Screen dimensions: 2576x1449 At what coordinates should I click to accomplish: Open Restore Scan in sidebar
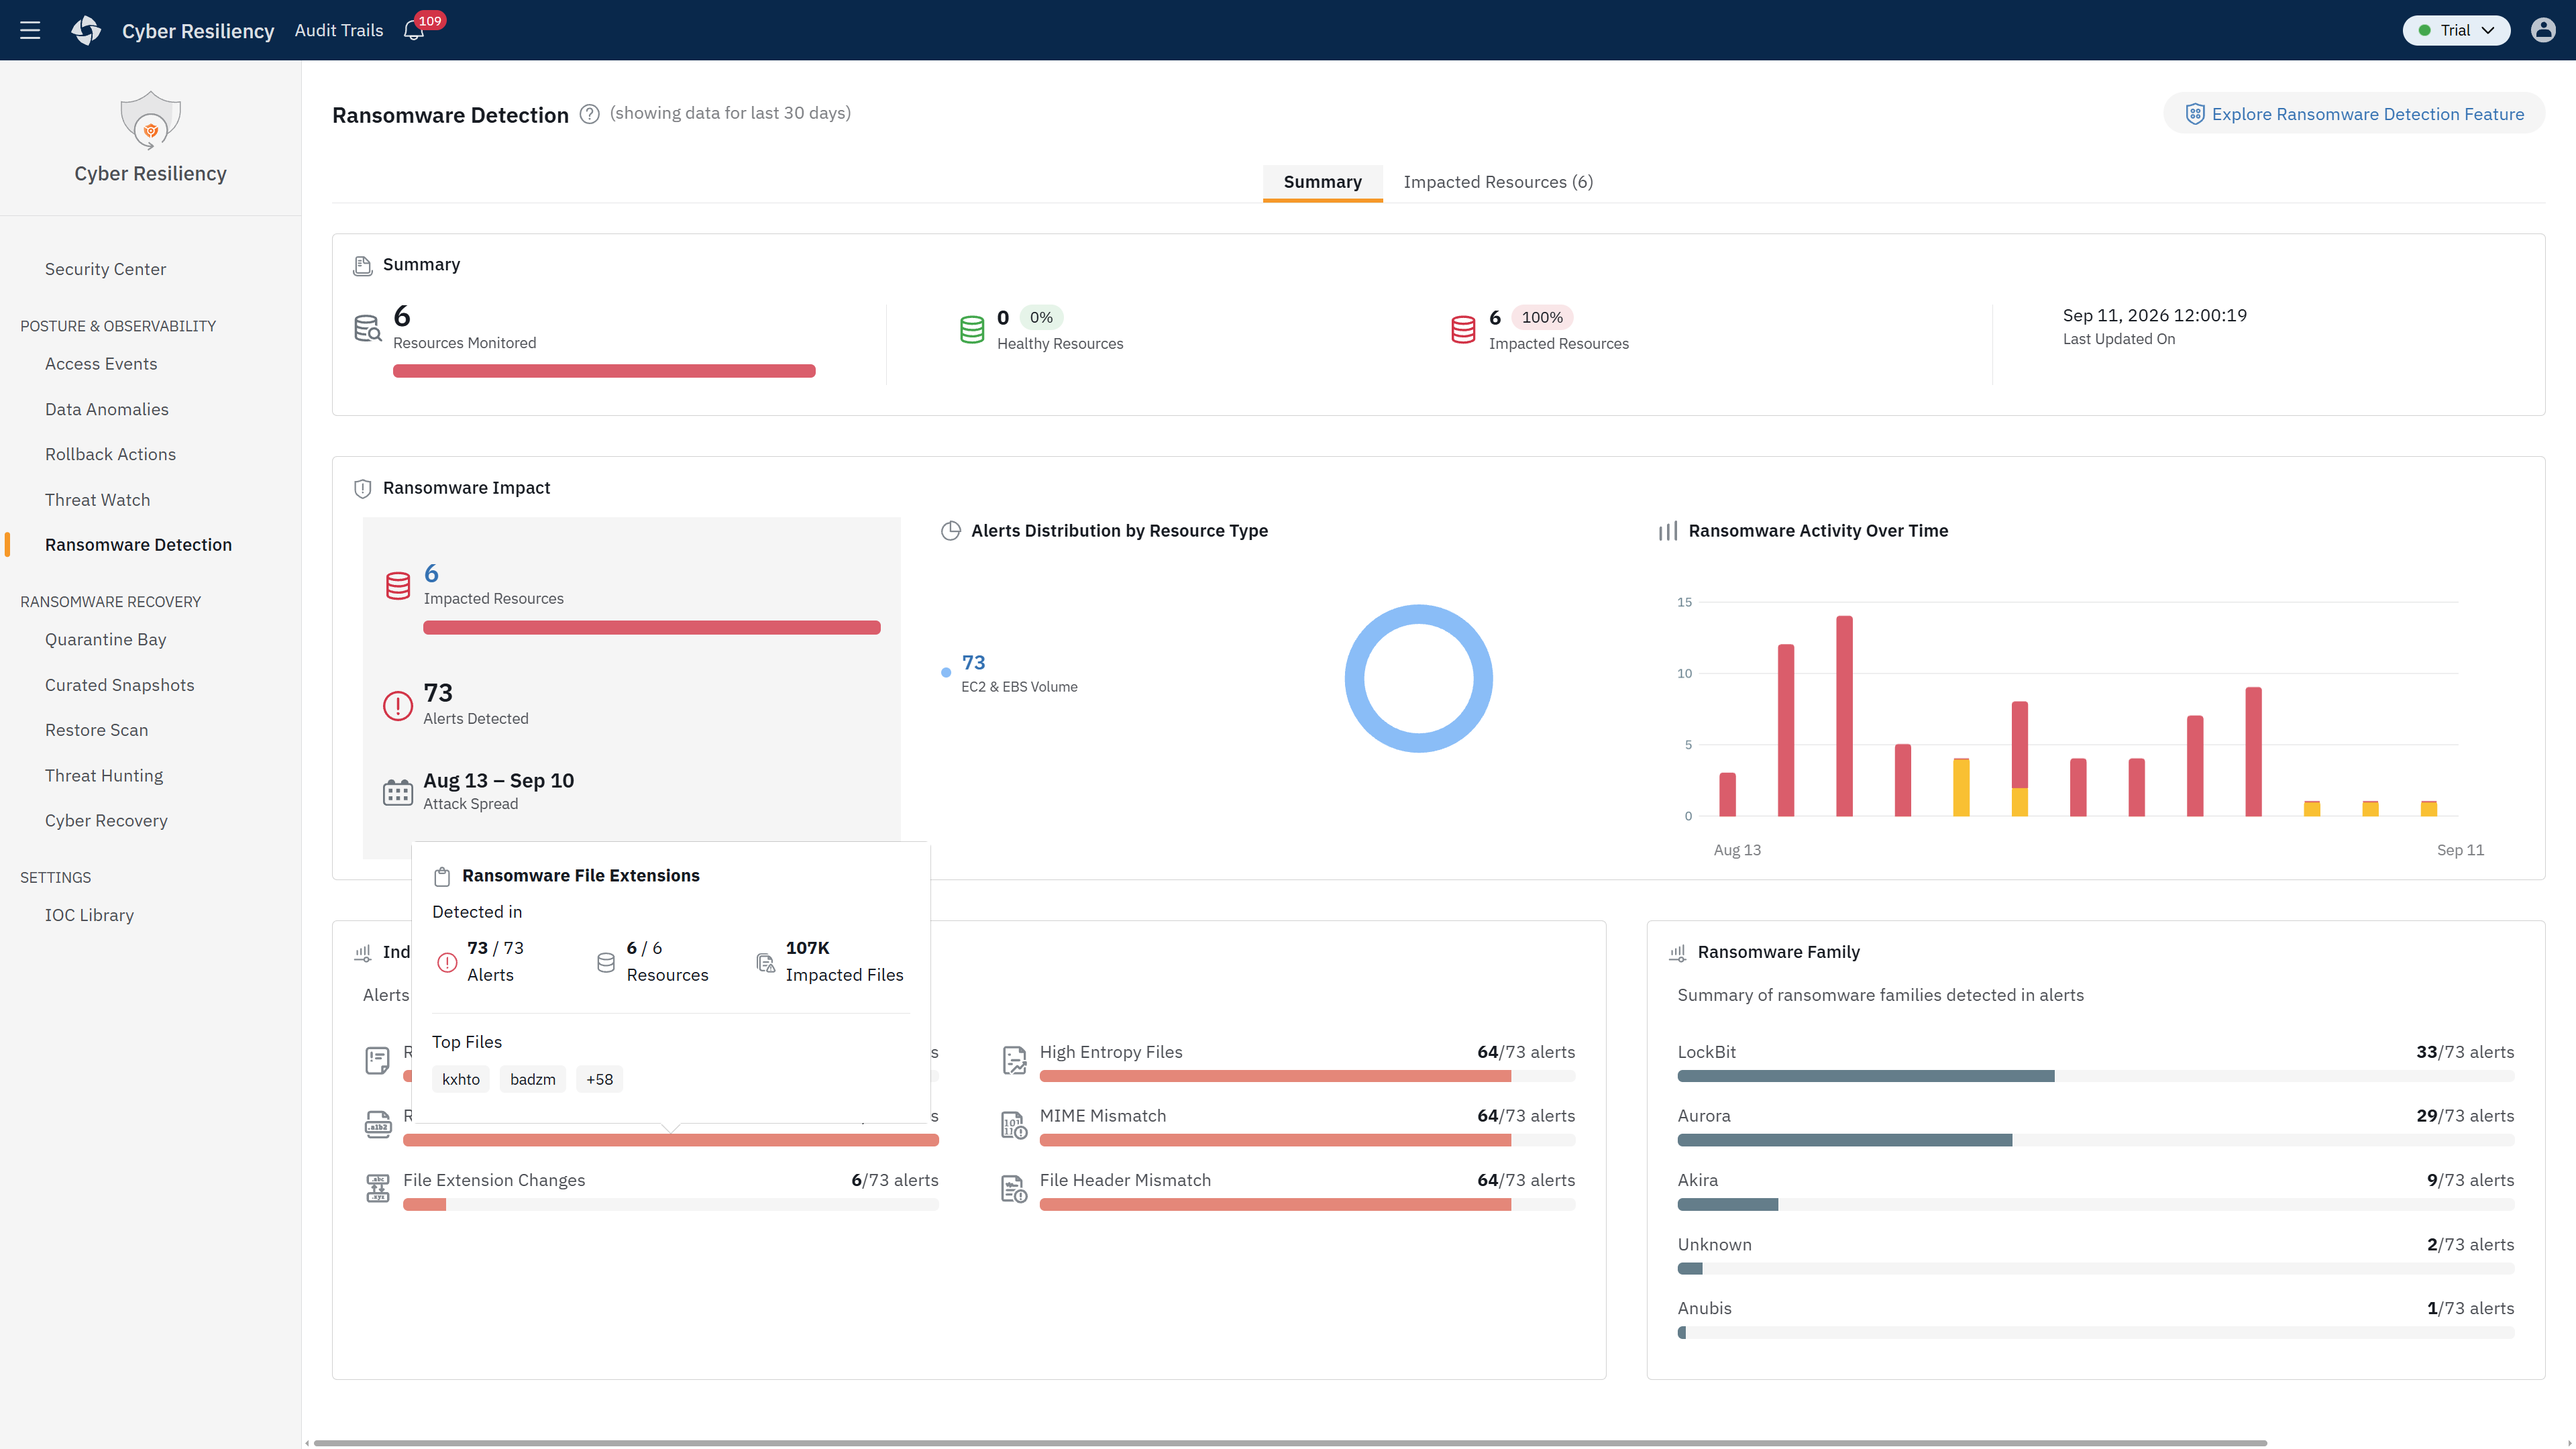pos(96,730)
